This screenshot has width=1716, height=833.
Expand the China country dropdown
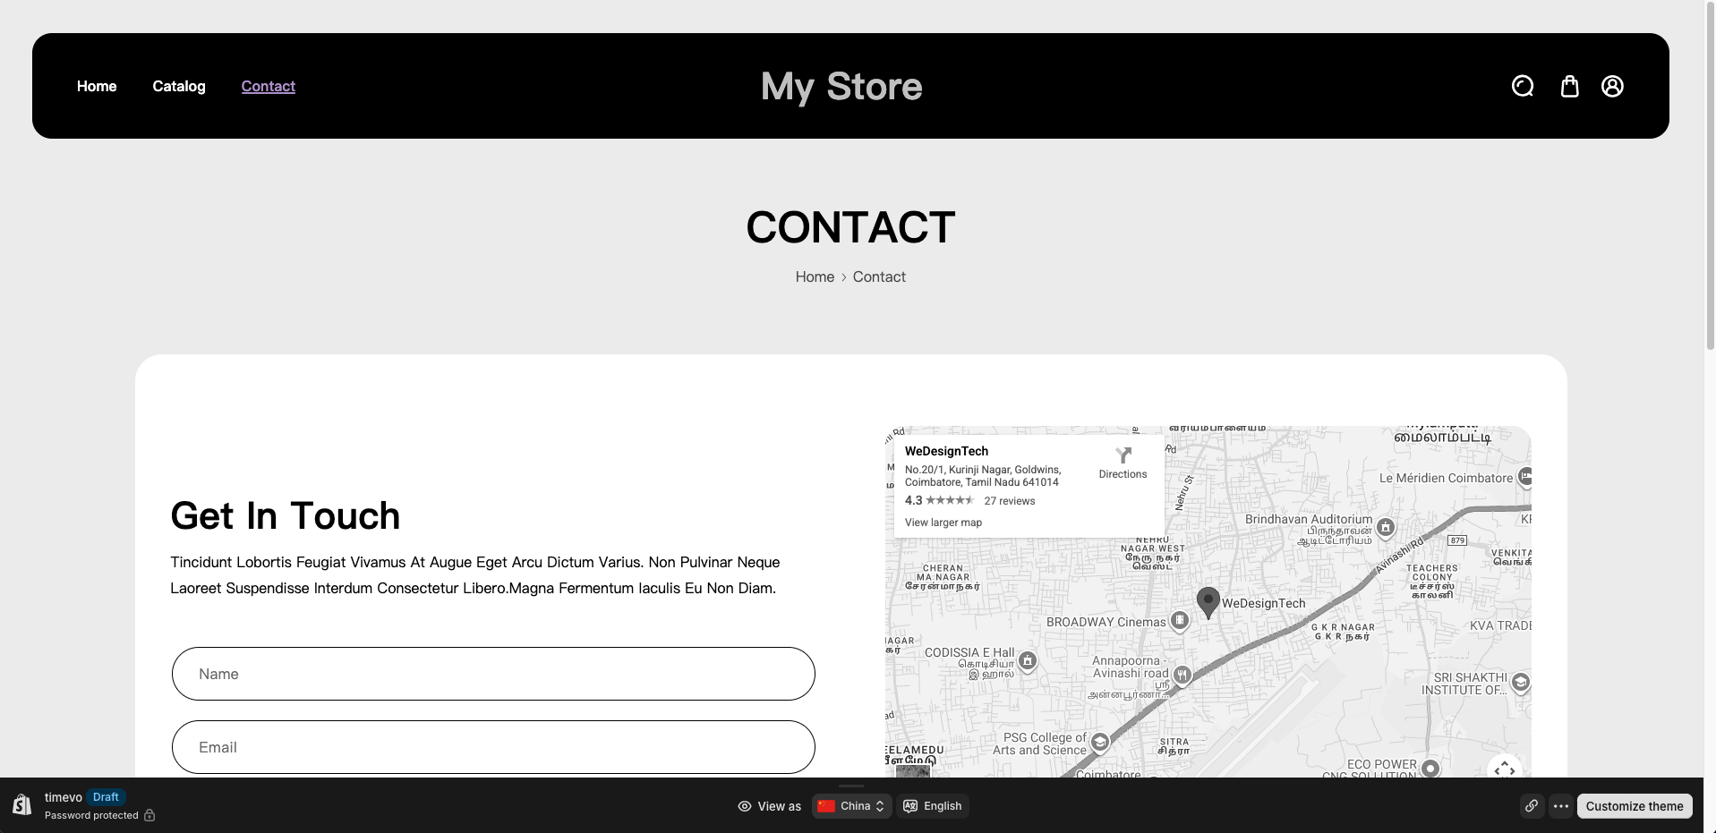(851, 806)
